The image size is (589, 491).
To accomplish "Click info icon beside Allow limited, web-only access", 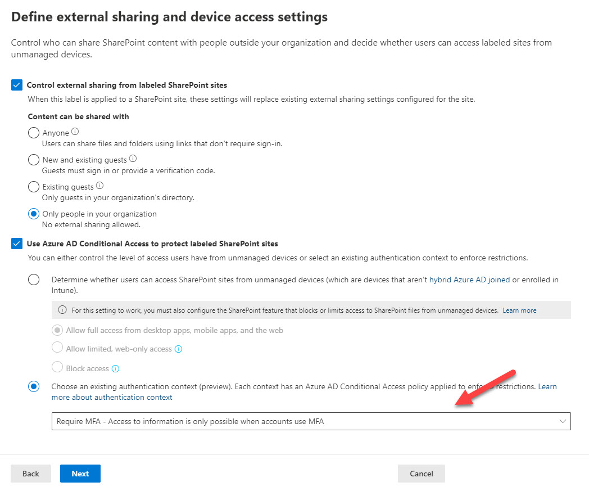I will point(178,349).
